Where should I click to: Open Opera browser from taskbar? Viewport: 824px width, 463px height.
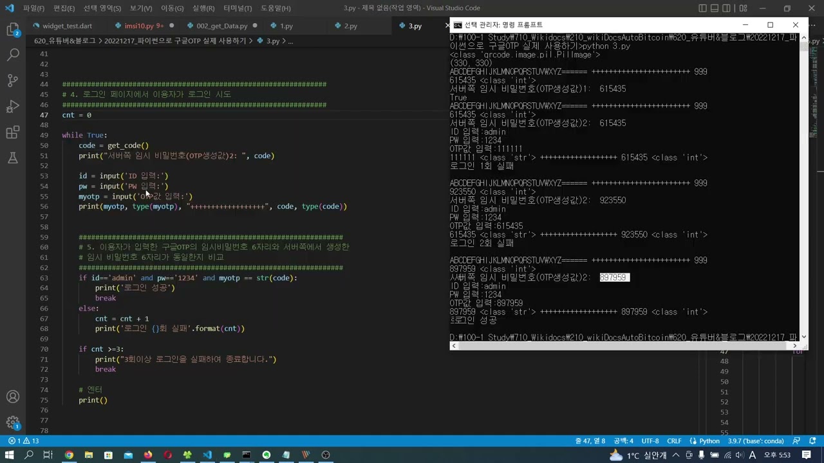coord(168,455)
